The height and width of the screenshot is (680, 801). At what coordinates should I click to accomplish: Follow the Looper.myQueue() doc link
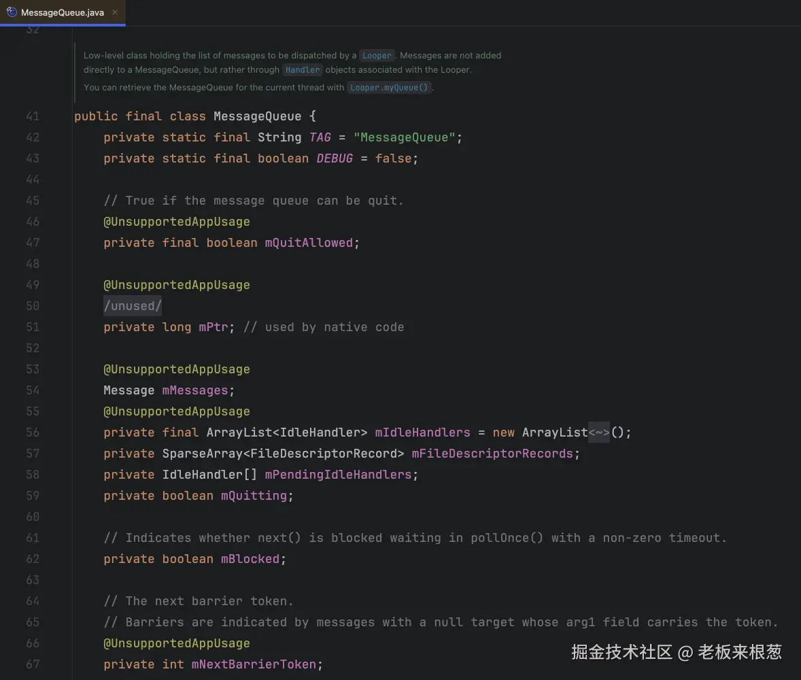389,87
